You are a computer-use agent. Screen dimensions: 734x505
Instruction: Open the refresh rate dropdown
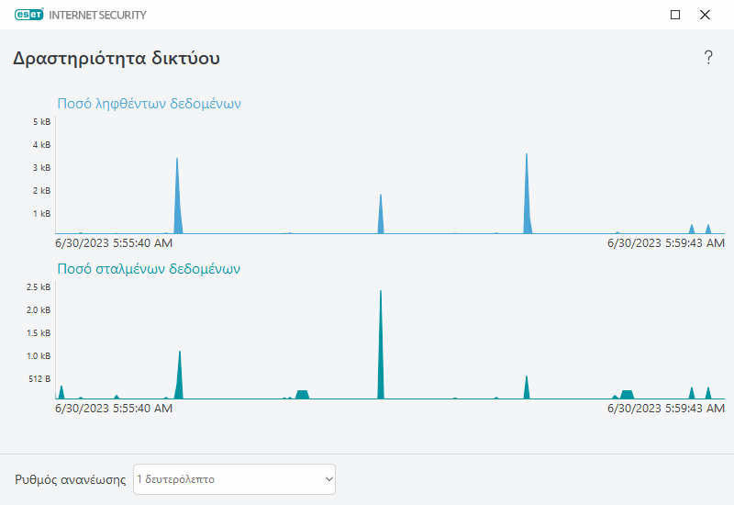click(x=234, y=479)
